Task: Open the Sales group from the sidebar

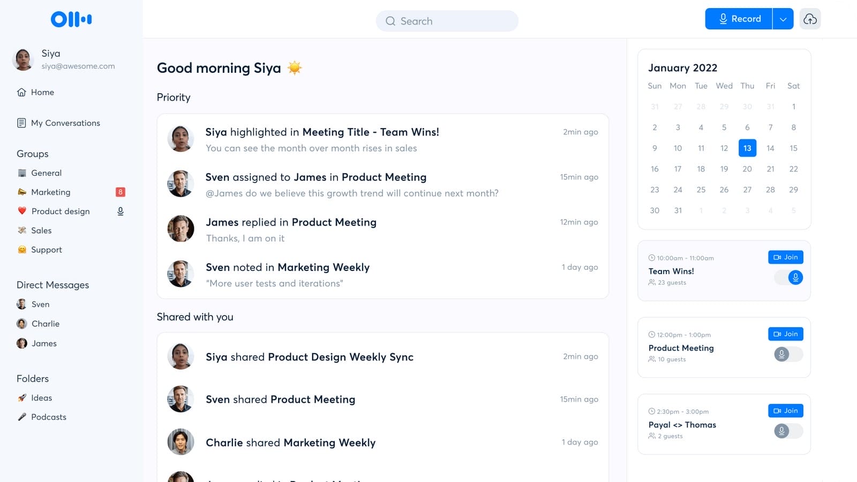Action: click(x=41, y=230)
